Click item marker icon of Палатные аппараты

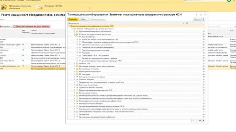tap(77, 80)
